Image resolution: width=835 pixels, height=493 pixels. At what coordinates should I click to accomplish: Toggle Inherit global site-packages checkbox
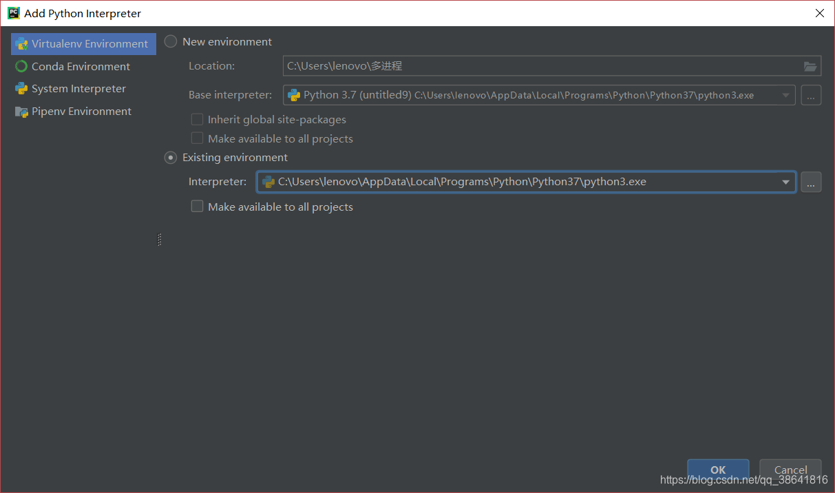[x=197, y=120]
